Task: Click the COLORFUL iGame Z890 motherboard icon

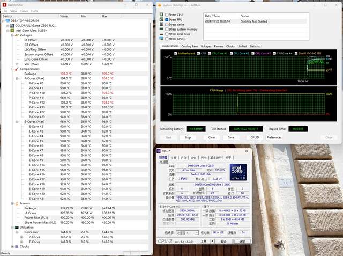Action: 12,26
